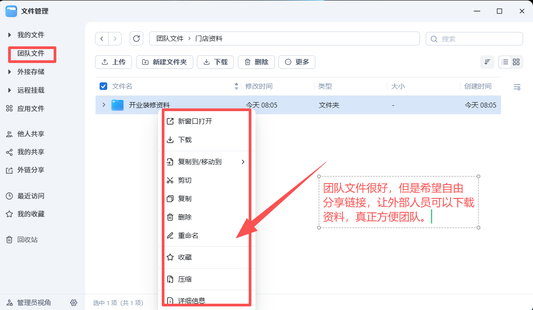Click the pencil icon for 重命名
Image resolution: width=533 pixels, height=310 pixels.
coord(170,236)
